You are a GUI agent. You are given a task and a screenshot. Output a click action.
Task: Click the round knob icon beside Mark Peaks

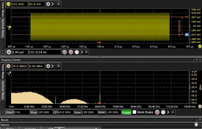pos(157,112)
